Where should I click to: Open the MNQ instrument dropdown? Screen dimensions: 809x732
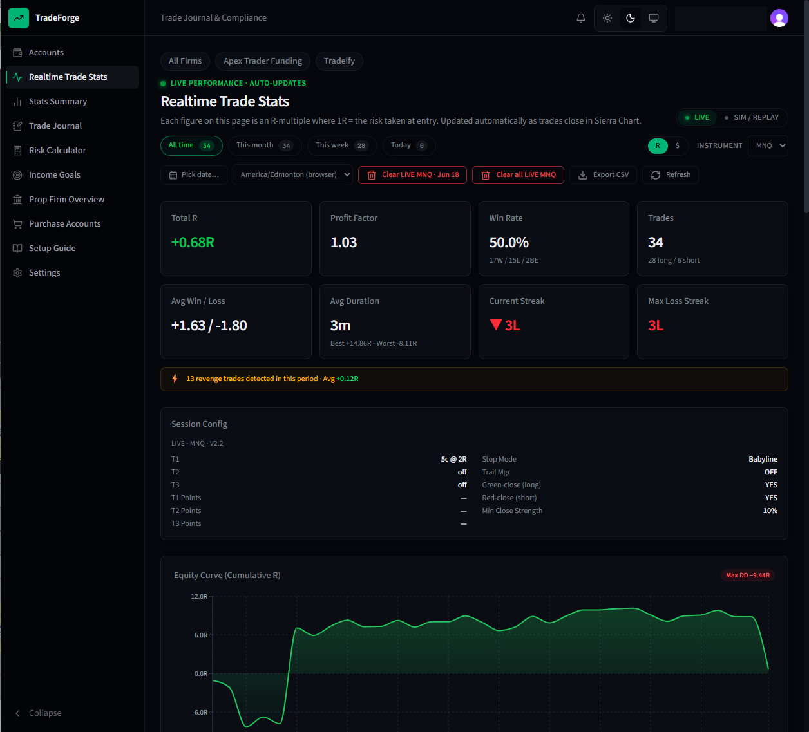tap(768, 146)
